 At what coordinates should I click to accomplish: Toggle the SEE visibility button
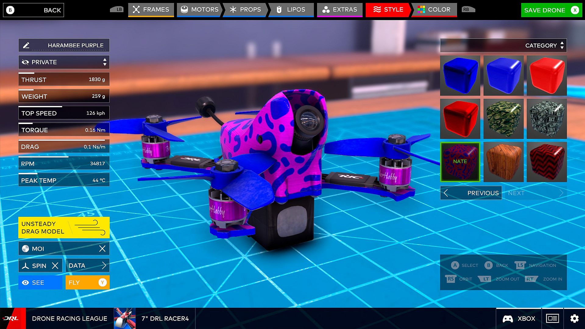tap(40, 283)
